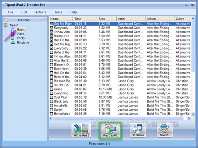Check the Benediction checkbox
Viewport: 198px width, 148px height.
tap(52, 114)
